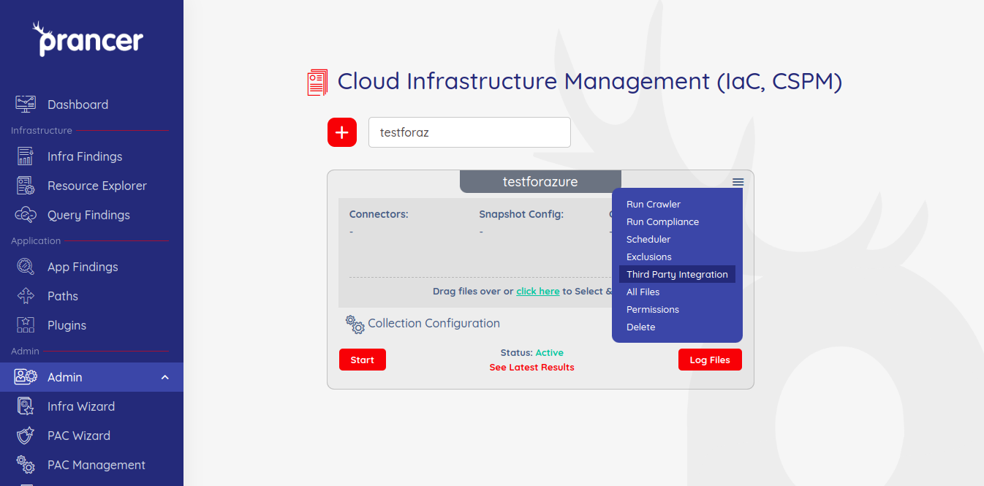Open Collection Configuration link

434,323
